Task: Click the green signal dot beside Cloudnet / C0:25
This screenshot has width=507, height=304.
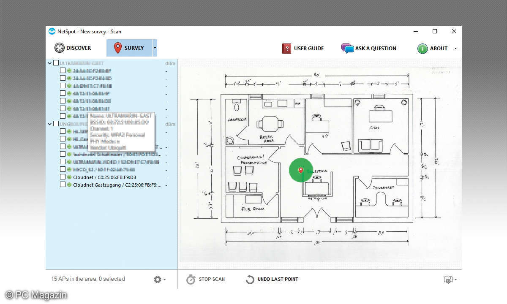Action: [69, 177]
